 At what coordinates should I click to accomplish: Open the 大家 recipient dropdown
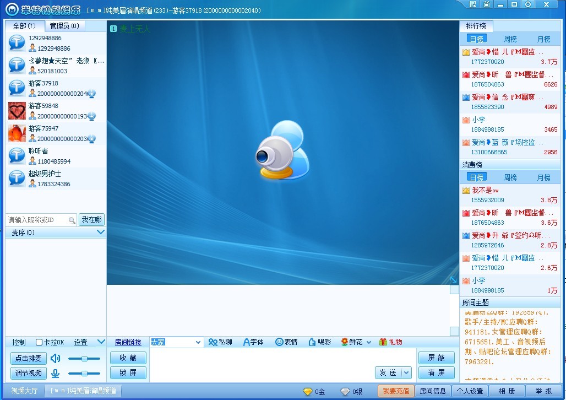pos(198,342)
